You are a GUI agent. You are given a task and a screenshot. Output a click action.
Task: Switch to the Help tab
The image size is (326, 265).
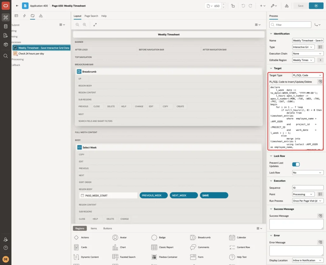point(104,16)
